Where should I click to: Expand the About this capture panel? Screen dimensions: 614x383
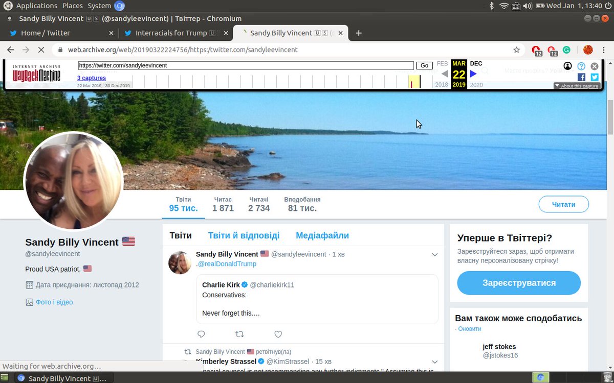click(x=577, y=86)
